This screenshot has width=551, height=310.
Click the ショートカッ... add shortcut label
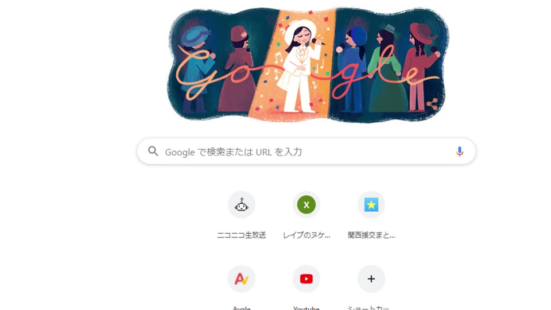368,308
